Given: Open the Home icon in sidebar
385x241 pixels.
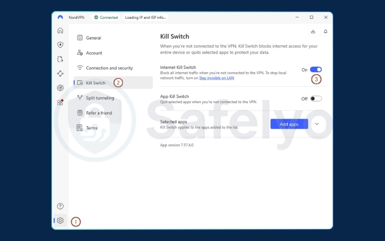Looking at the screenshot, I should click(60, 30).
